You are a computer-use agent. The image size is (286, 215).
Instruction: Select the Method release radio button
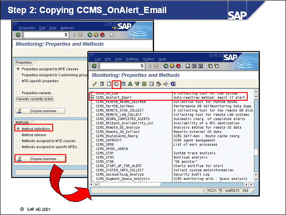click(x=18, y=135)
